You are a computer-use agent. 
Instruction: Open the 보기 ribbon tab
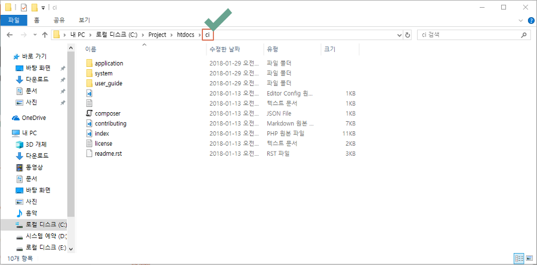click(x=84, y=20)
